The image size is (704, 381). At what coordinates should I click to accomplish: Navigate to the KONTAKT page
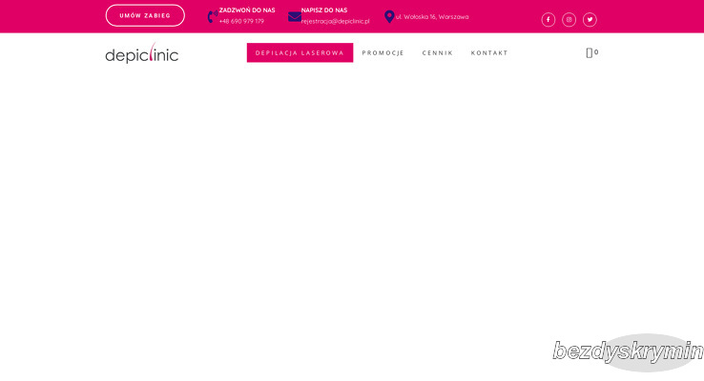[x=489, y=53]
